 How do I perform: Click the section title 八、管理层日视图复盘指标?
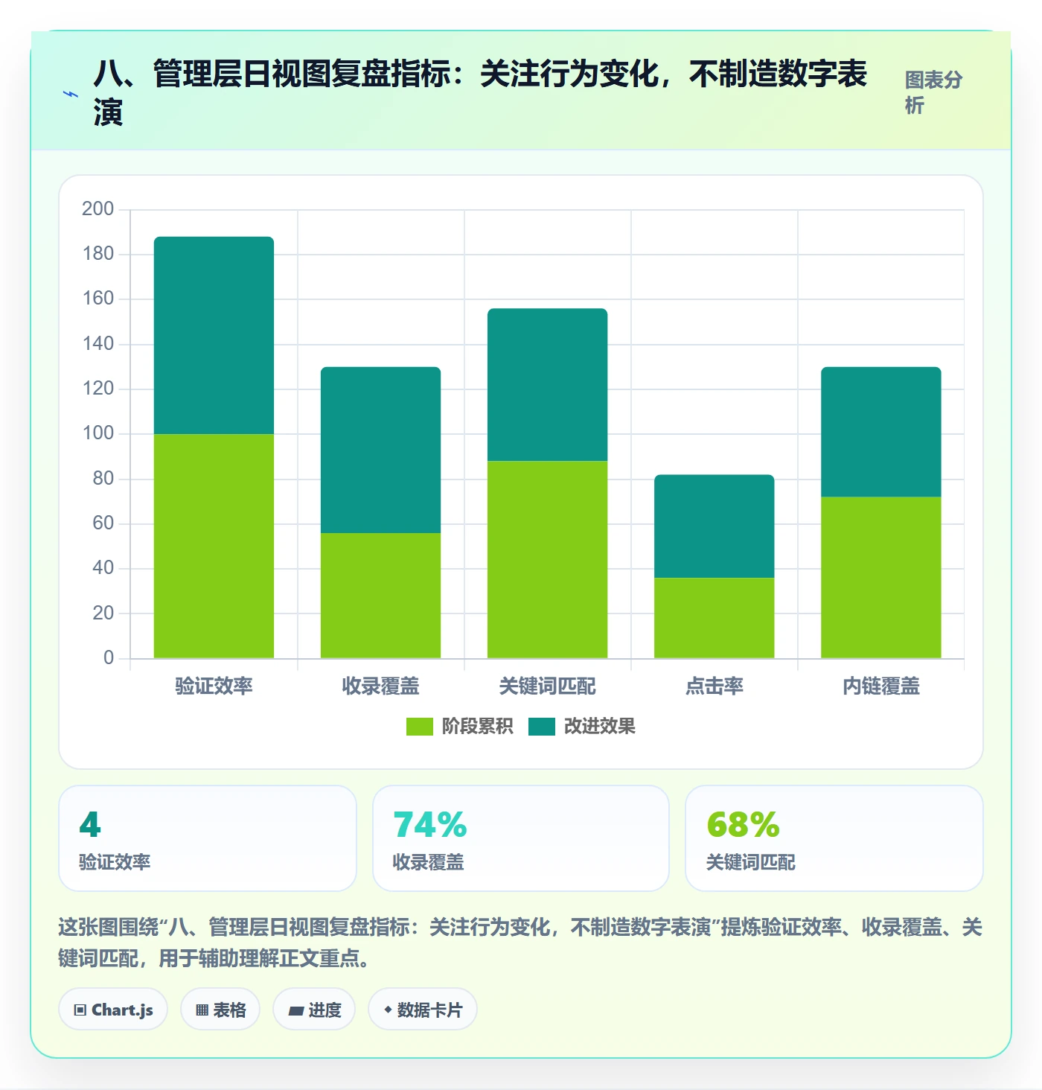click(x=480, y=93)
